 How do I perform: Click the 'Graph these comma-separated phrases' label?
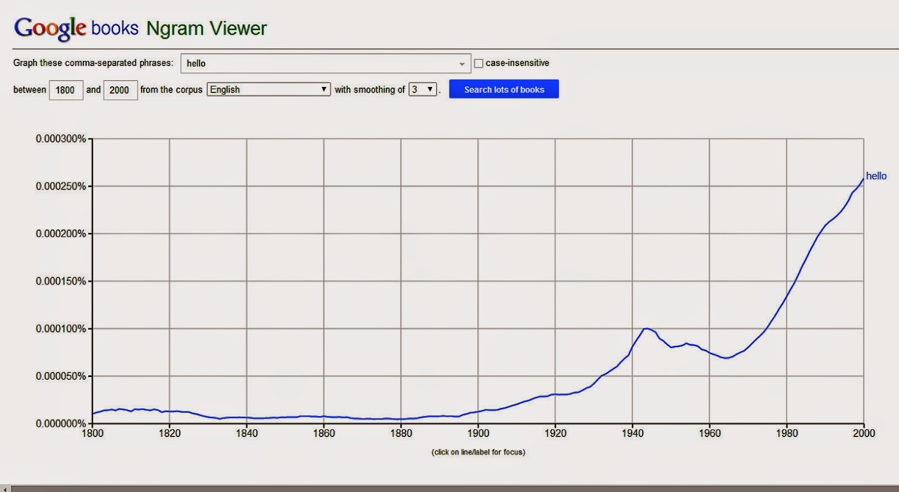93,63
